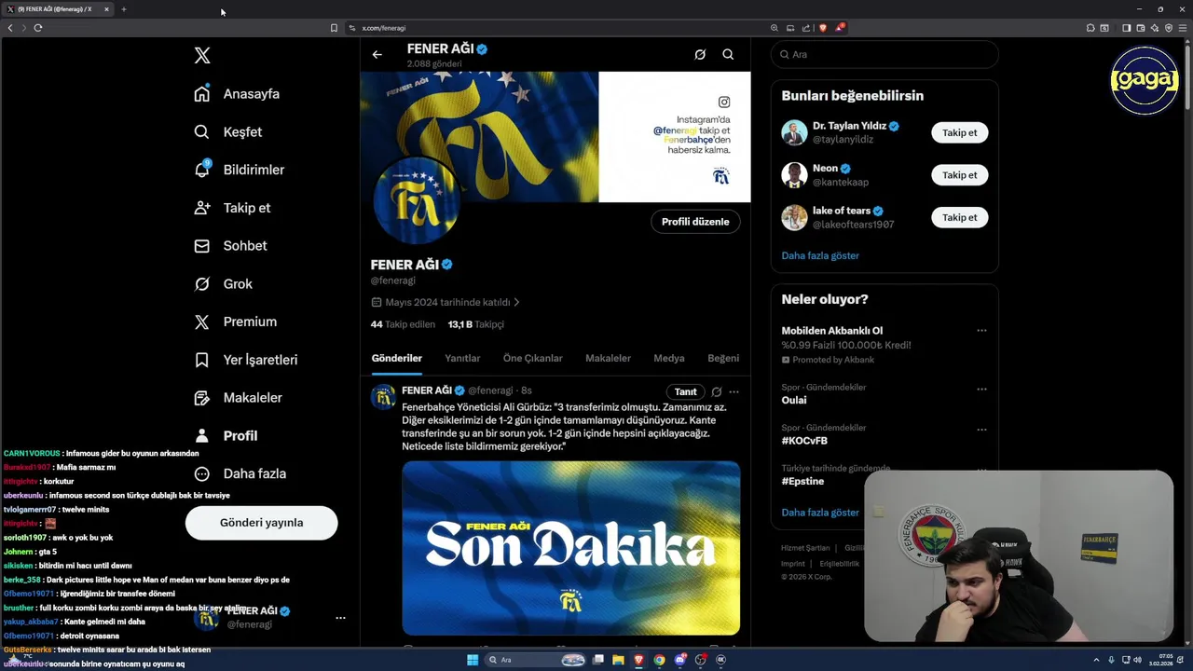
Task: Follow lake of tears
Action: pyautogui.click(x=959, y=218)
